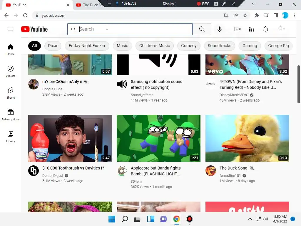Click the browser back arrow

(x=6, y=15)
